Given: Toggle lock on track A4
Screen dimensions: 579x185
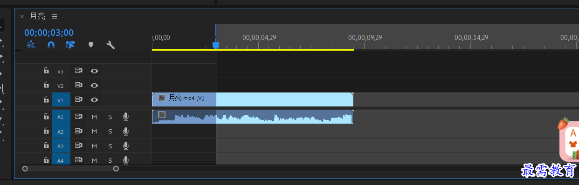Looking at the screenshot, I should point(46,160).
